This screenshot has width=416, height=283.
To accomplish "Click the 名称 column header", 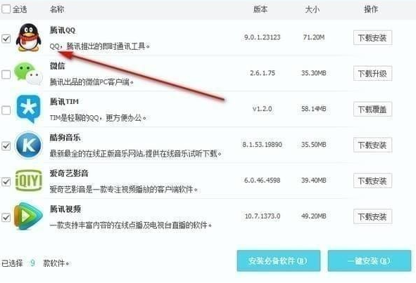I will click(57, 10).
